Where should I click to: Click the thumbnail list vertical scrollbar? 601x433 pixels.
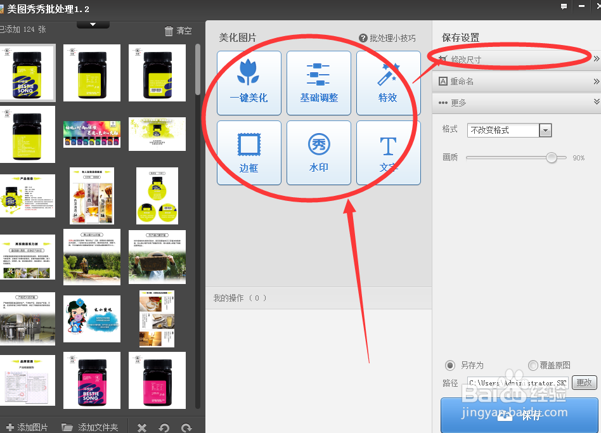pyautogui.click(x=198, y=69)
